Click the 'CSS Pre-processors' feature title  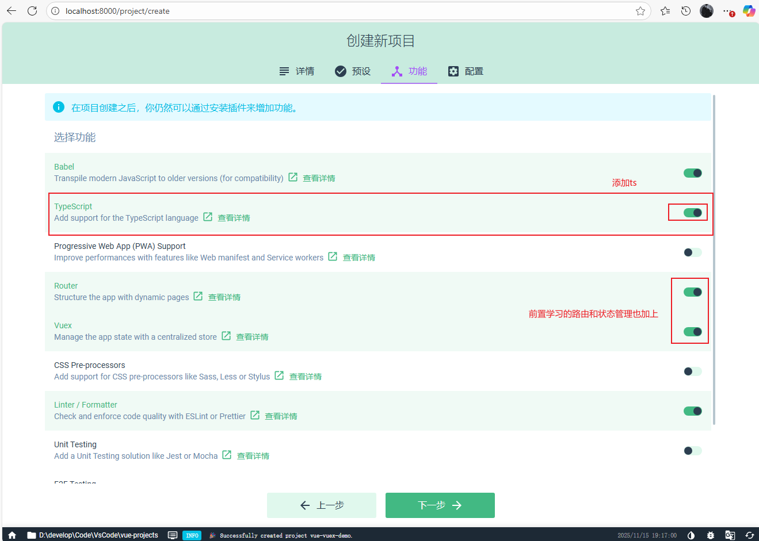89,365
